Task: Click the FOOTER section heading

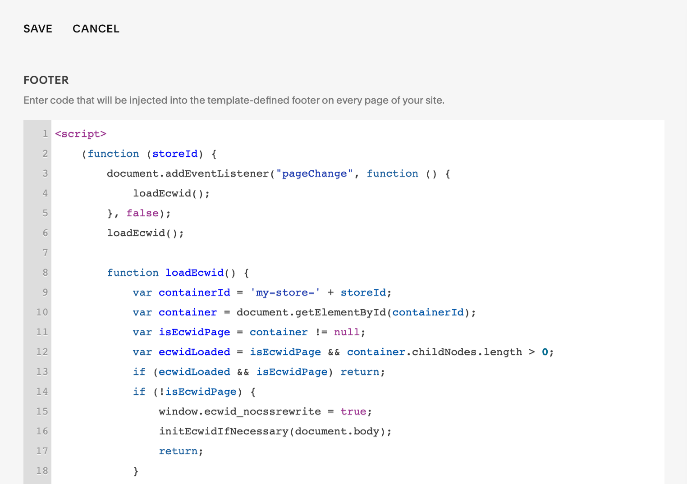Action: tap(46, 80)
